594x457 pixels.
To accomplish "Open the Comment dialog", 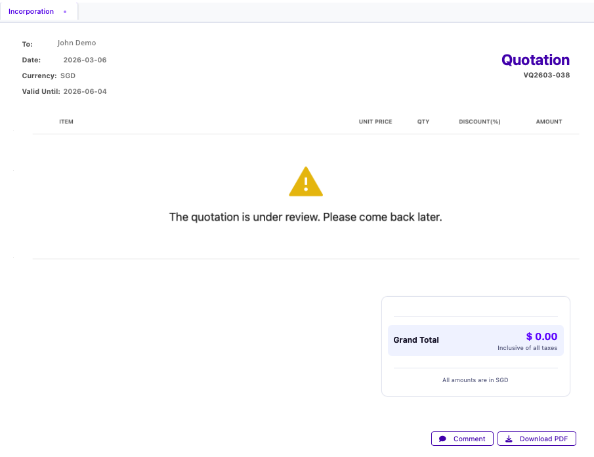I will (x=462, y=439).
